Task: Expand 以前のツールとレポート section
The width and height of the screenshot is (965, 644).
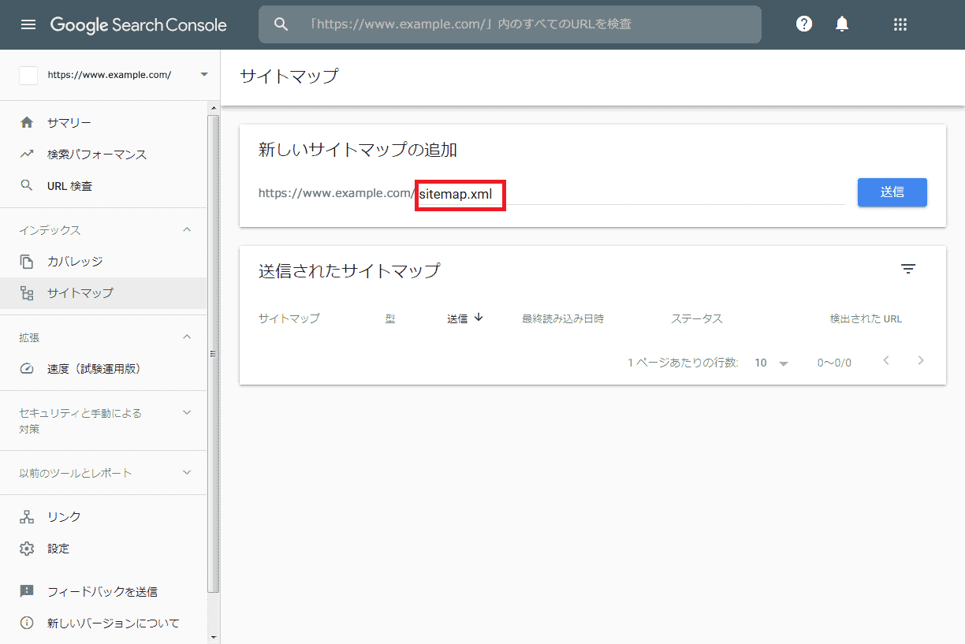Action: point(186,472)
